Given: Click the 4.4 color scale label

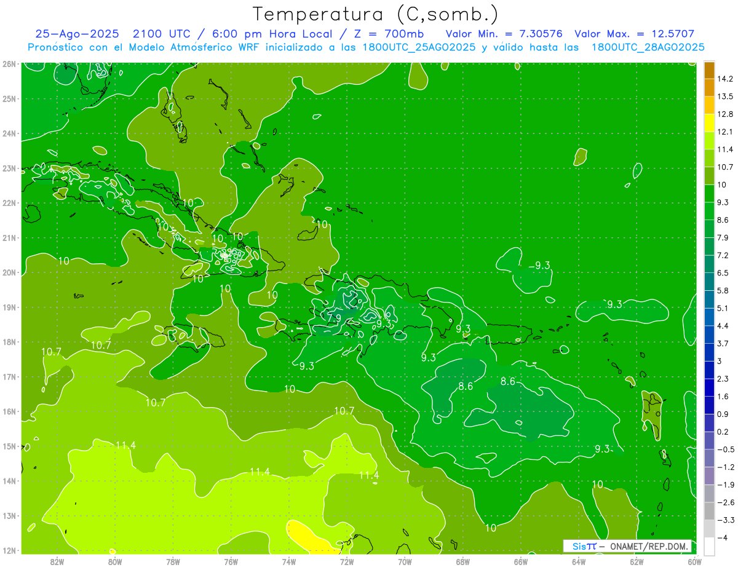Looking at the screenshot, I should click(x=724, y=325).
